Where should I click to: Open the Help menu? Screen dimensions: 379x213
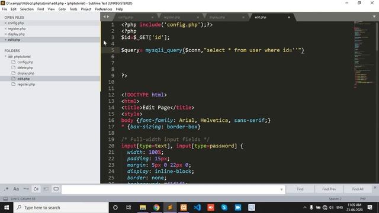click(x=120, y=9)
